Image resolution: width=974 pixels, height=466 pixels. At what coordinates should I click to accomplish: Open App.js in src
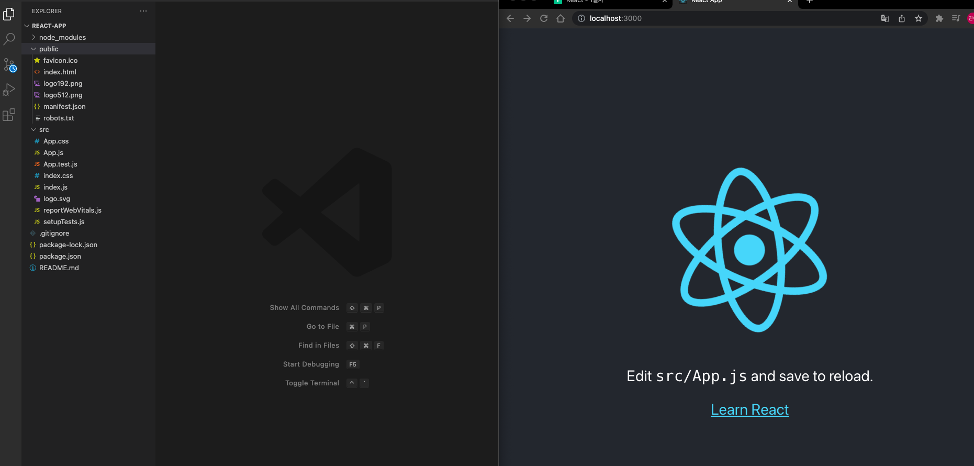click(88, 152)
